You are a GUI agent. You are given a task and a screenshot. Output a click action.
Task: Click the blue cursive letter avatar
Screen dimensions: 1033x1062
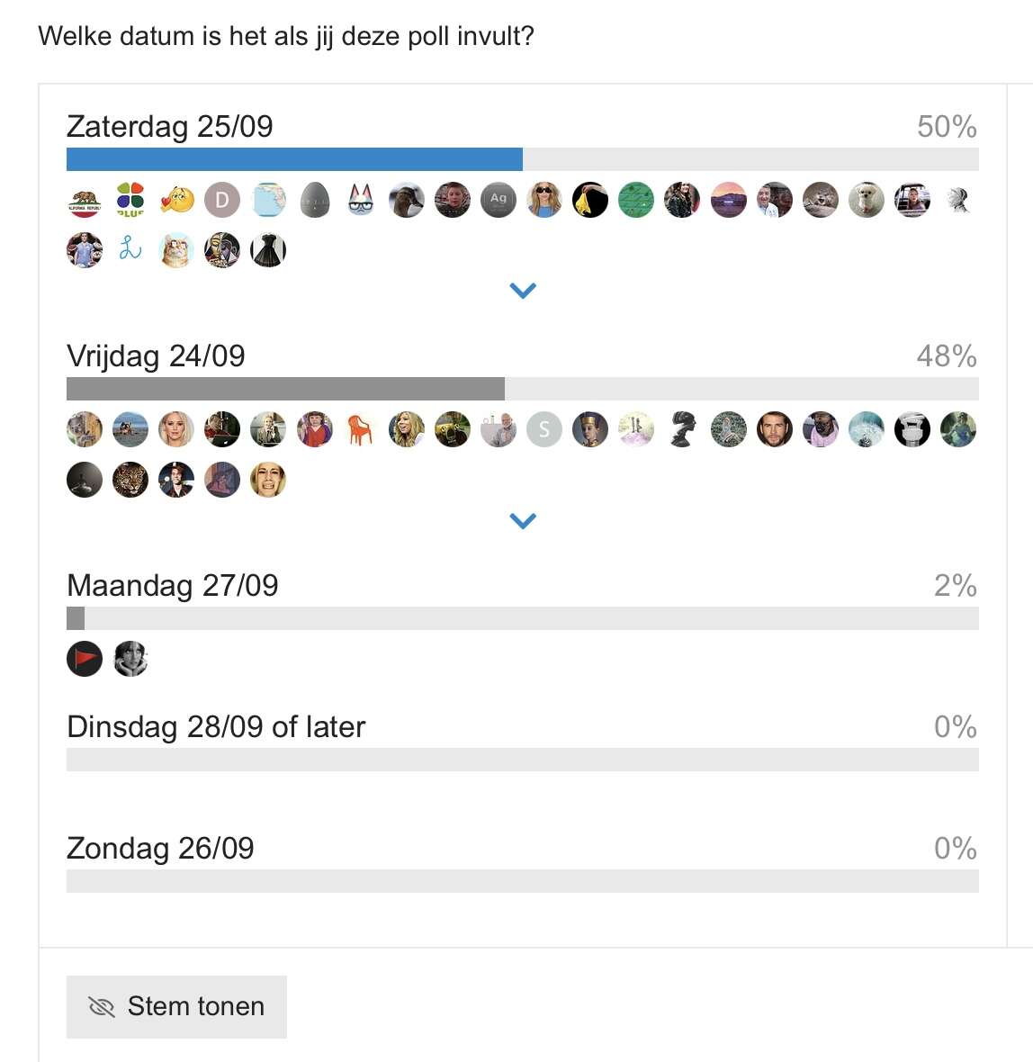(x=130, y=249)
